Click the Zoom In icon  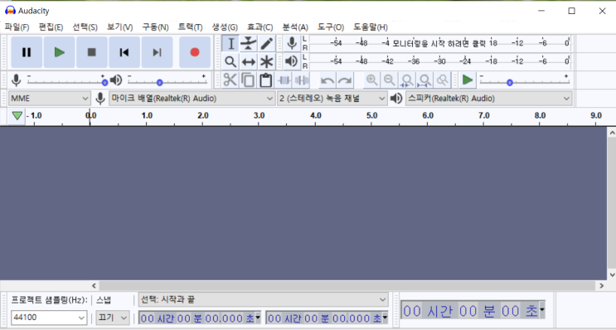pos(371,80)
